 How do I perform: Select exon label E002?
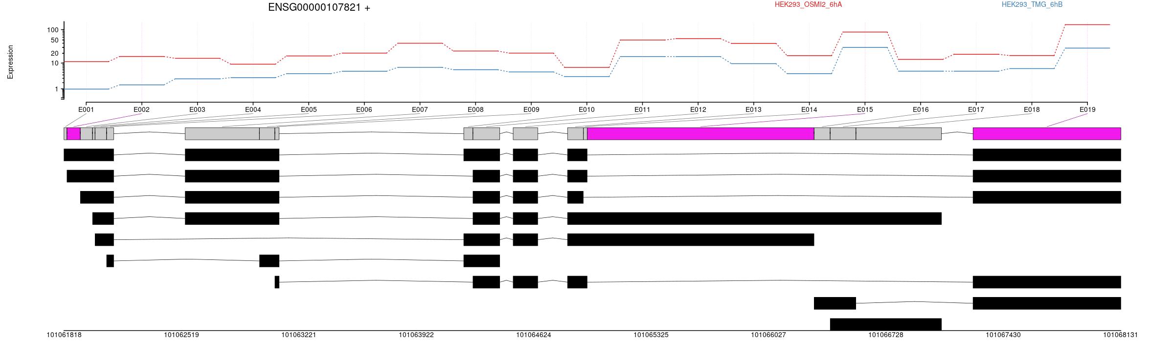pos(141,110)
